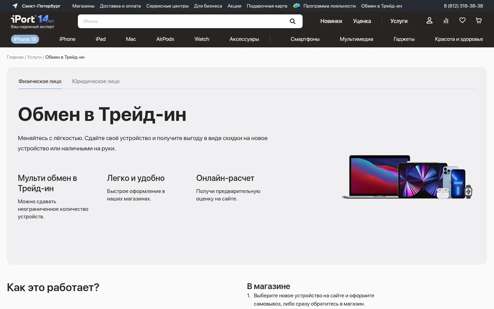Screen dimensions: 494x309
Task: Select the Физическое лицо tab
Action: coord(40,81)
